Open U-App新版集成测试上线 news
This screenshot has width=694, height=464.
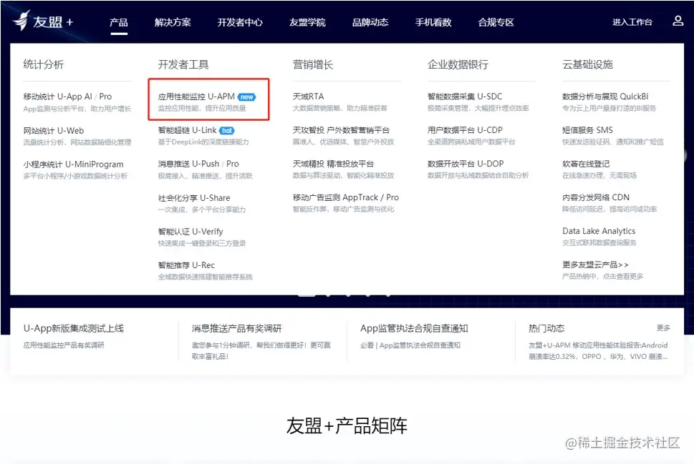pos(74,328)
